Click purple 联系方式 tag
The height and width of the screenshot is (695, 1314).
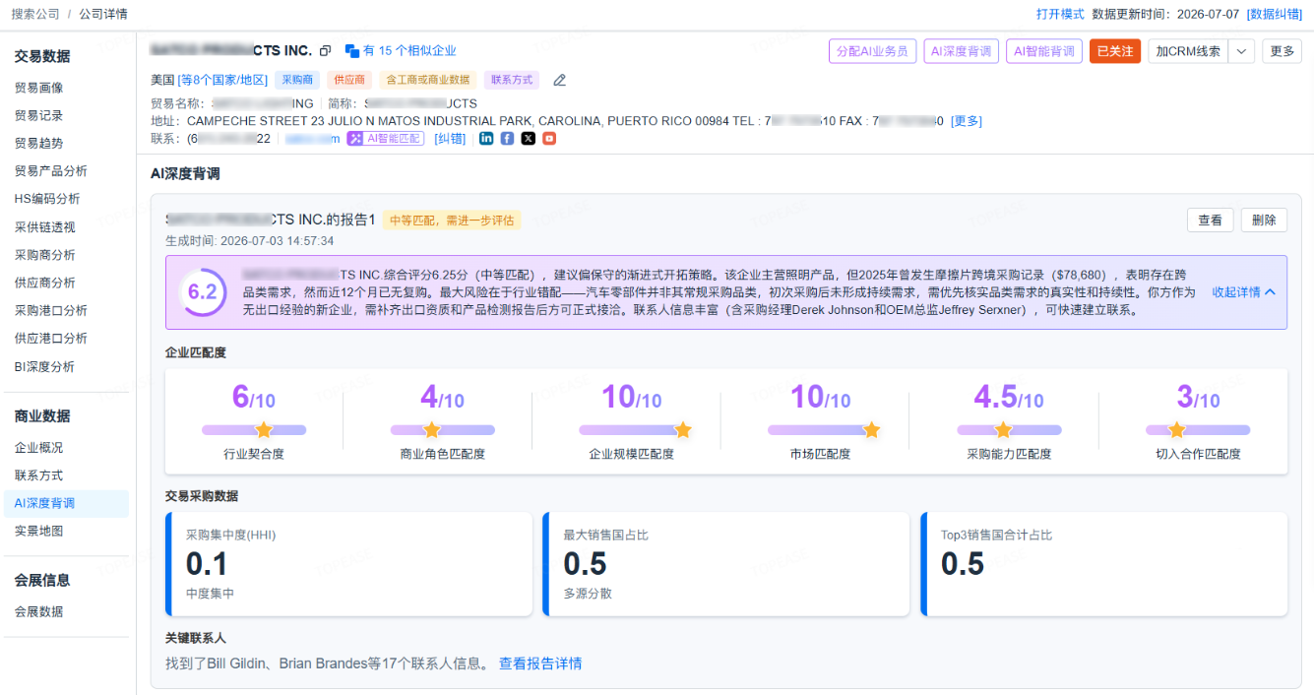pos(512,80)
